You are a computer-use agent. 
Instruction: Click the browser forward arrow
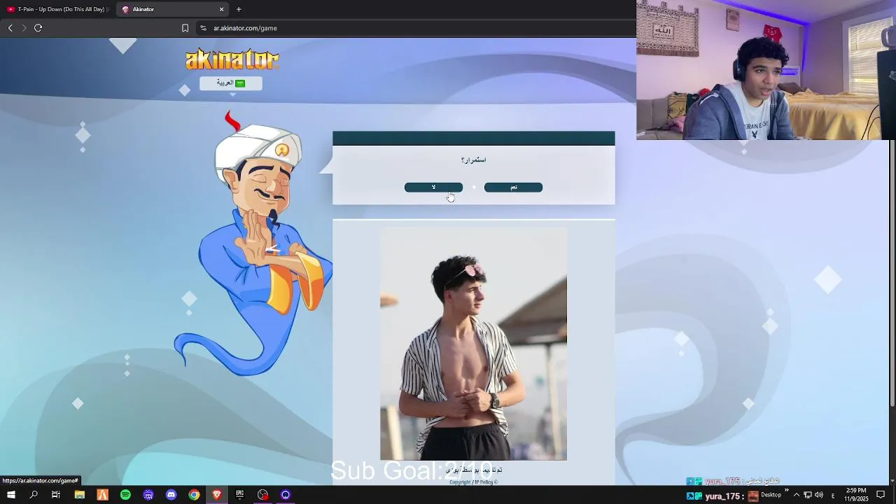click(x=24, y=28)
